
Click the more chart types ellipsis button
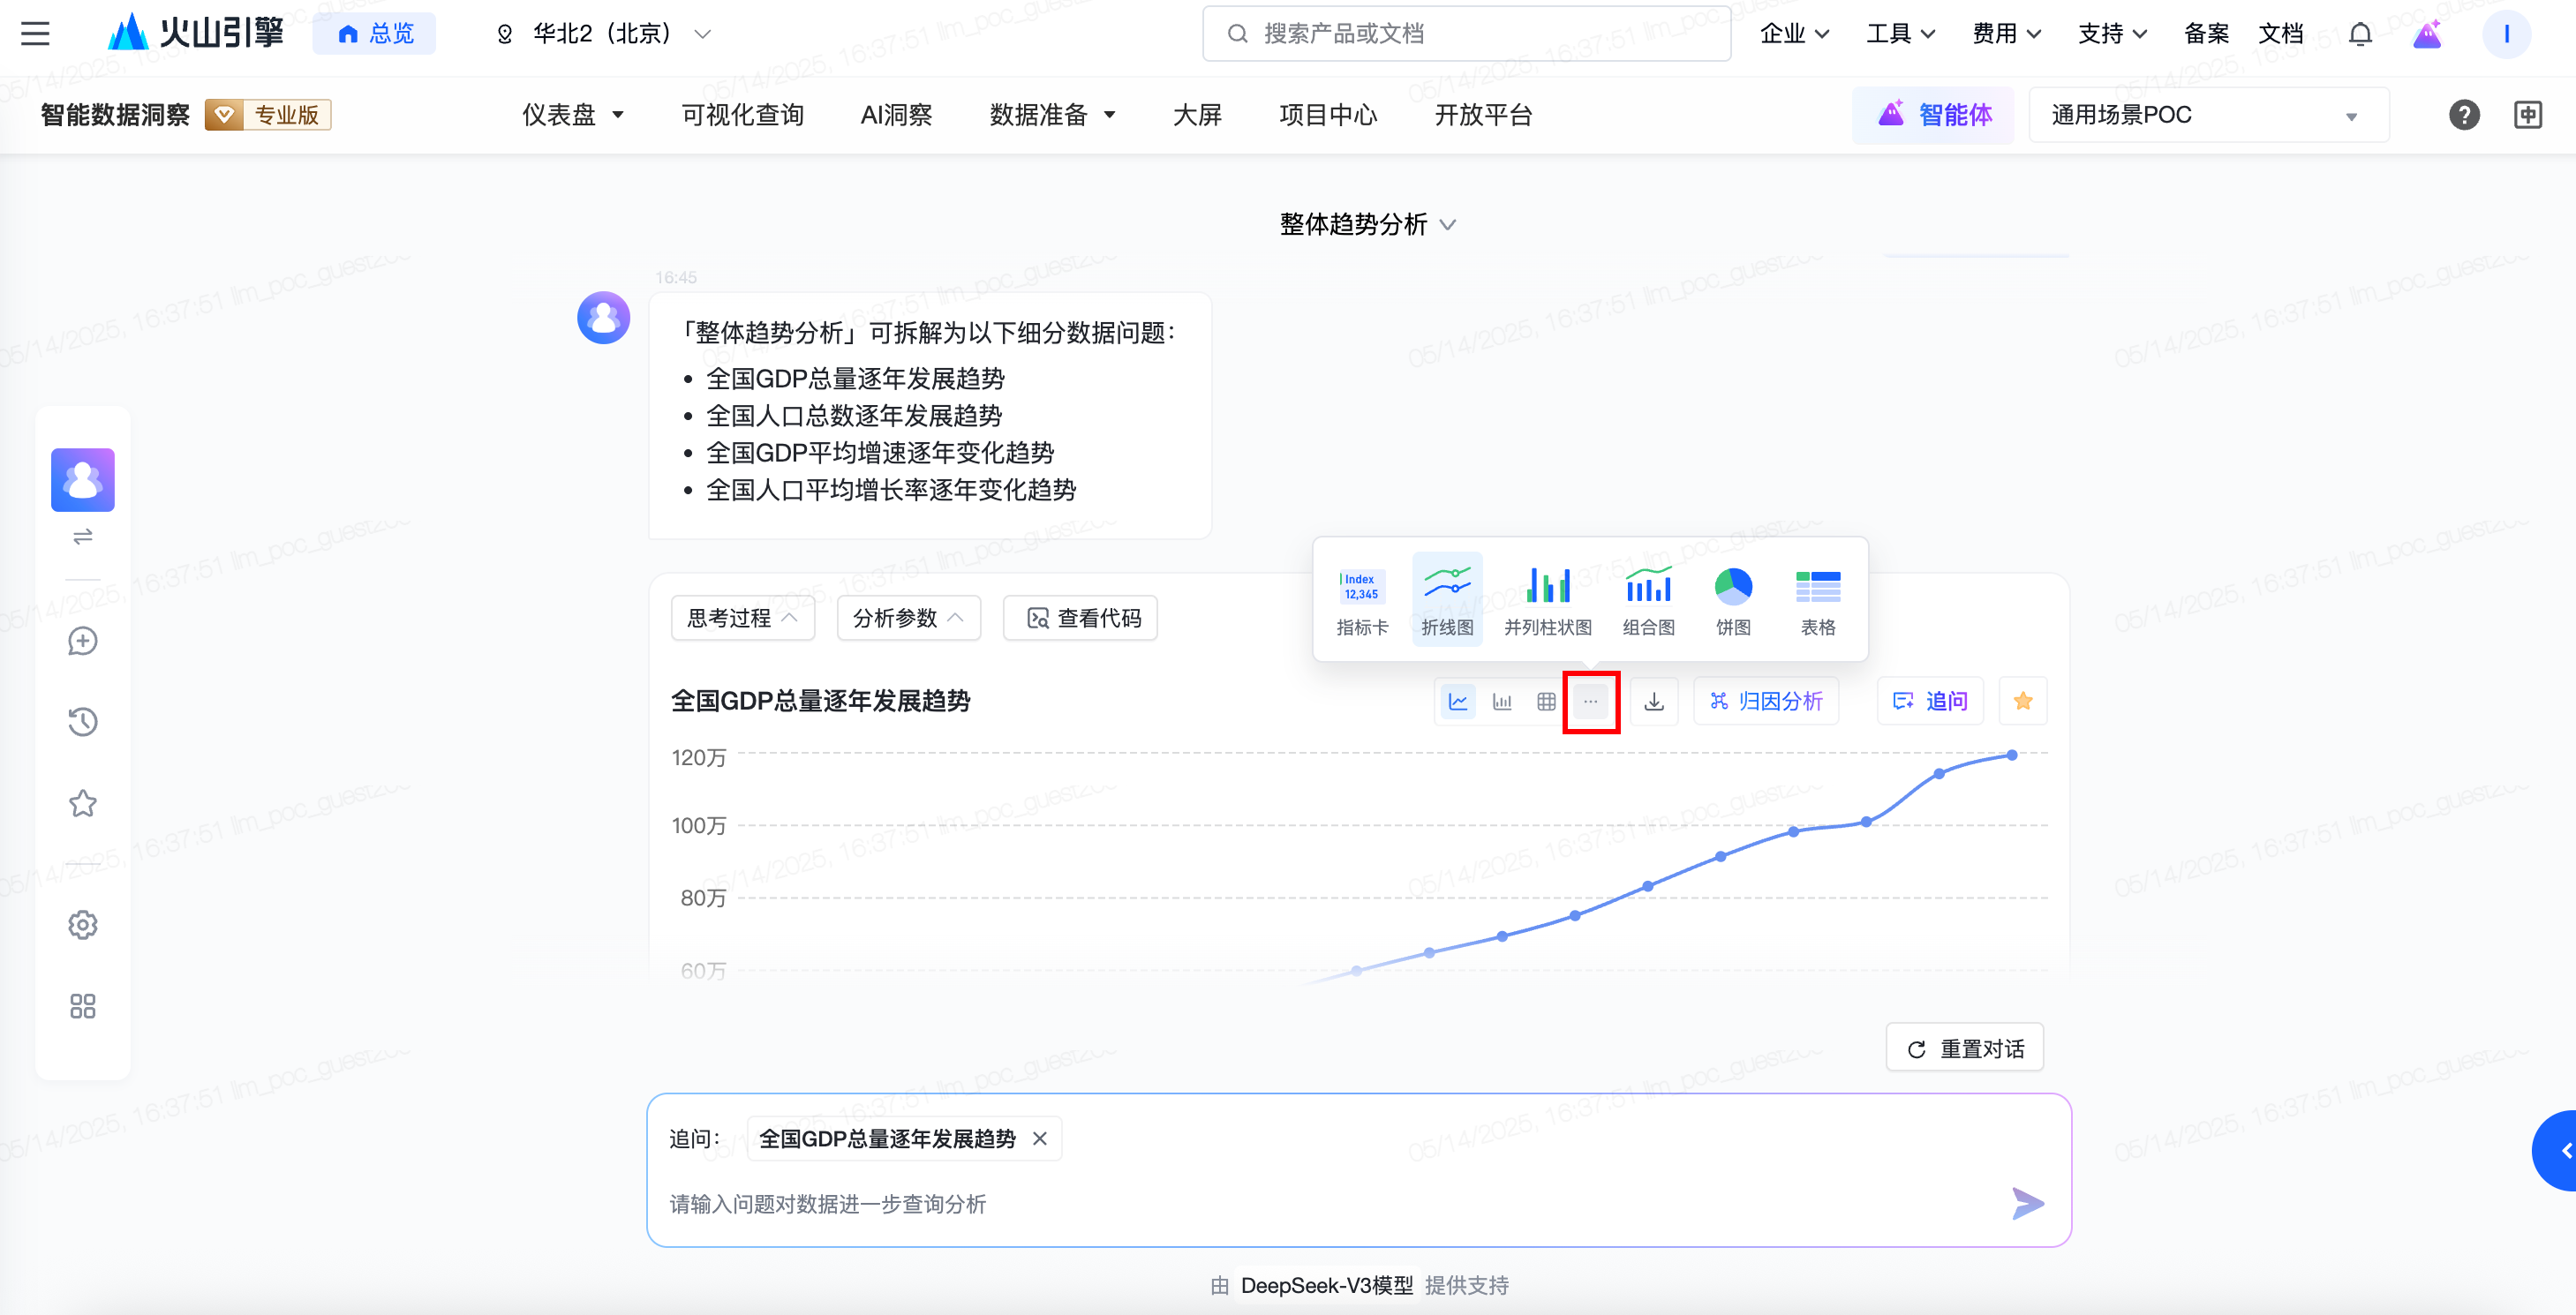click(1590, 701)
